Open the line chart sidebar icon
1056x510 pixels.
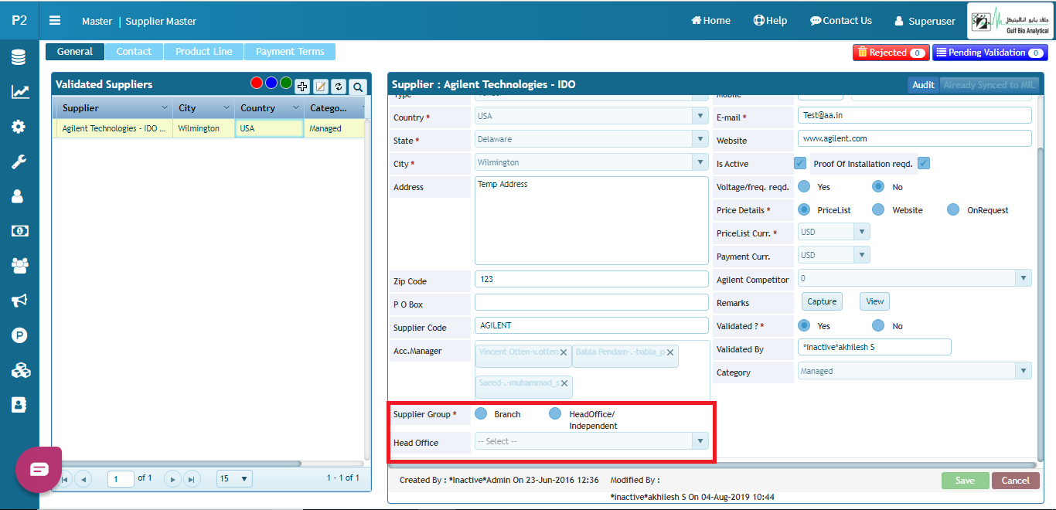click(19, 92)
